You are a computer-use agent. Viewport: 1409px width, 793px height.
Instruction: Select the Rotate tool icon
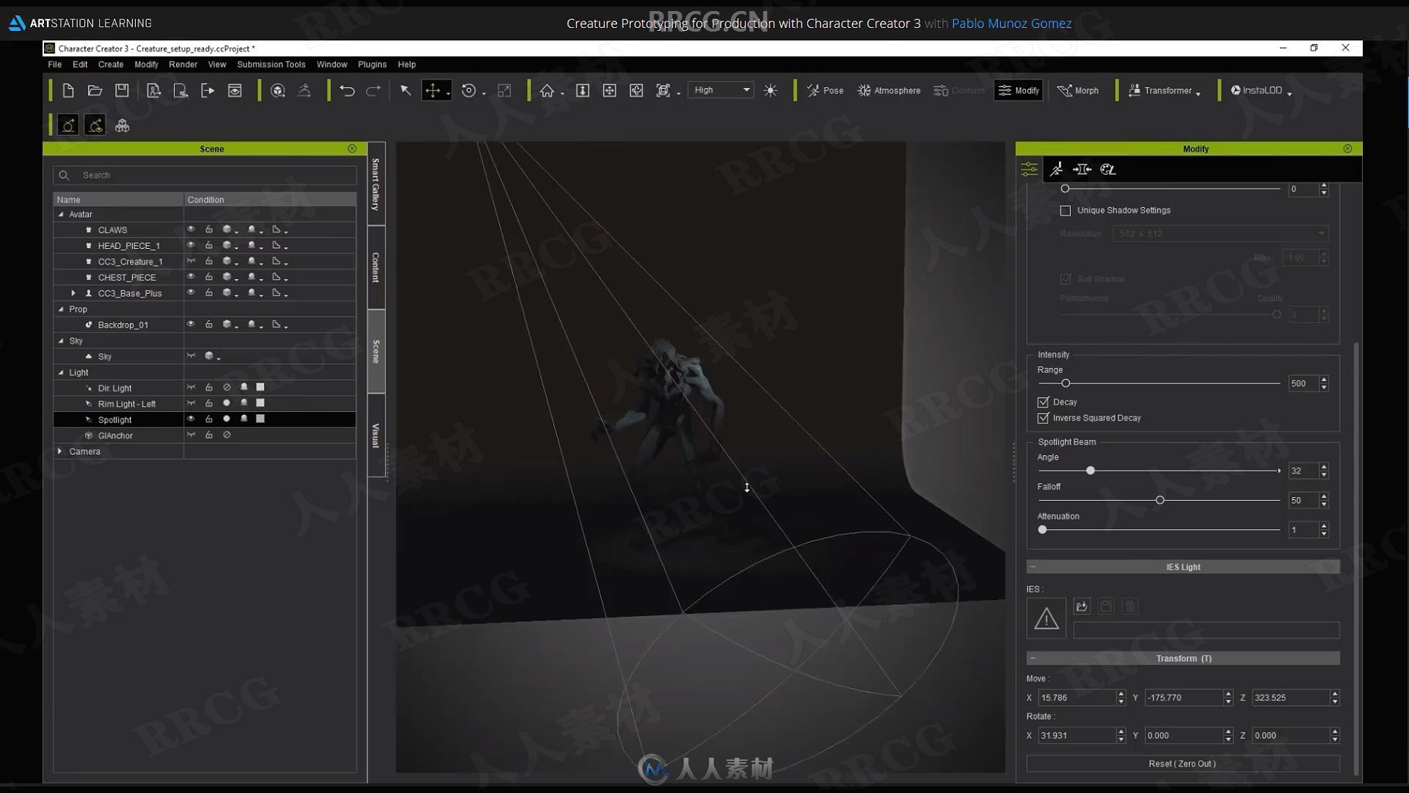(x=469, y=90)
